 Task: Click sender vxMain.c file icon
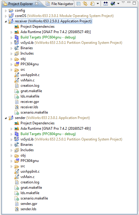[17, 177]
